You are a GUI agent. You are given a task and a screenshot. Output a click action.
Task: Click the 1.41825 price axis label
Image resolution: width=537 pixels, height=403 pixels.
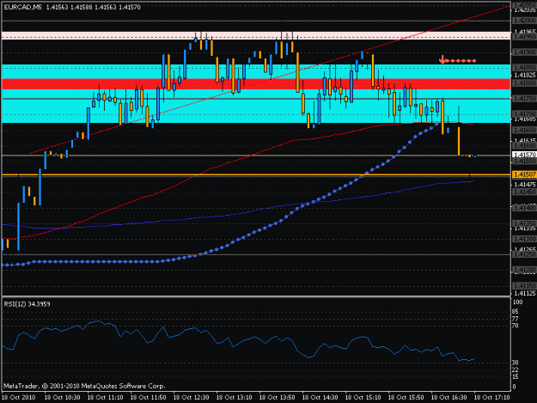[525, 75]
